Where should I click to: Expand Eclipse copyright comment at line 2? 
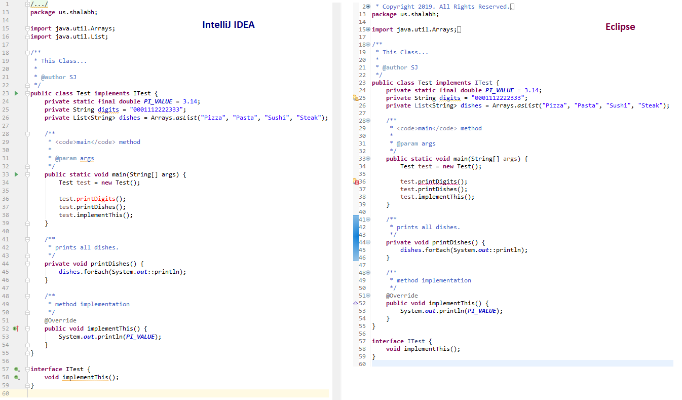[x=368, y=7]
